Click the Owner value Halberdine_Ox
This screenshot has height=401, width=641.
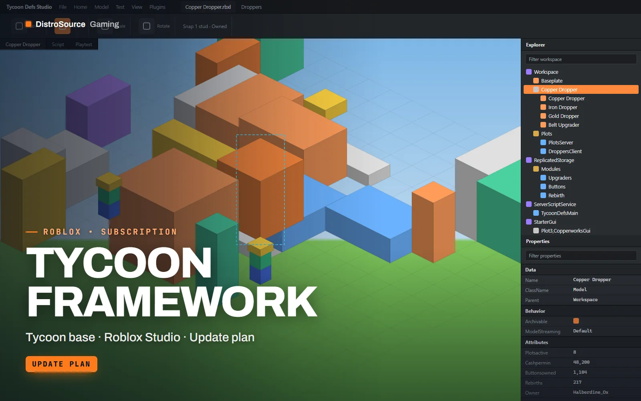(591, 392)
